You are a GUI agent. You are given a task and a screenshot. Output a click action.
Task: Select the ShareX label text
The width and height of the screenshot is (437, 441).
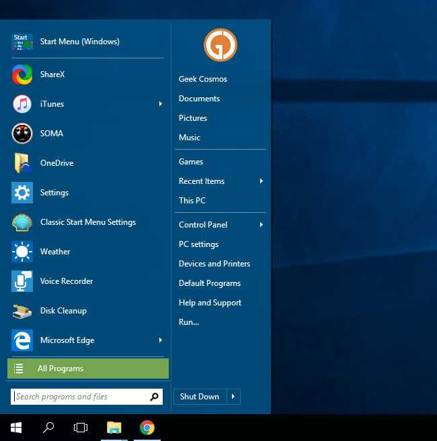click(x=52, y=75)
